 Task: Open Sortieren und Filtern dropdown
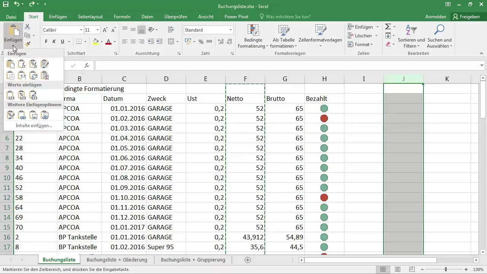[411, 37]
